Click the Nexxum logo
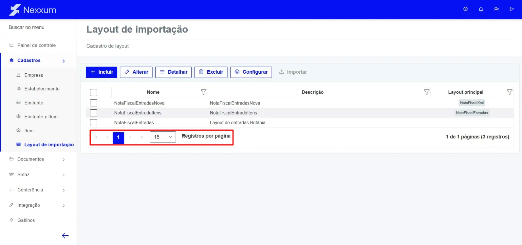 point(33,10)
